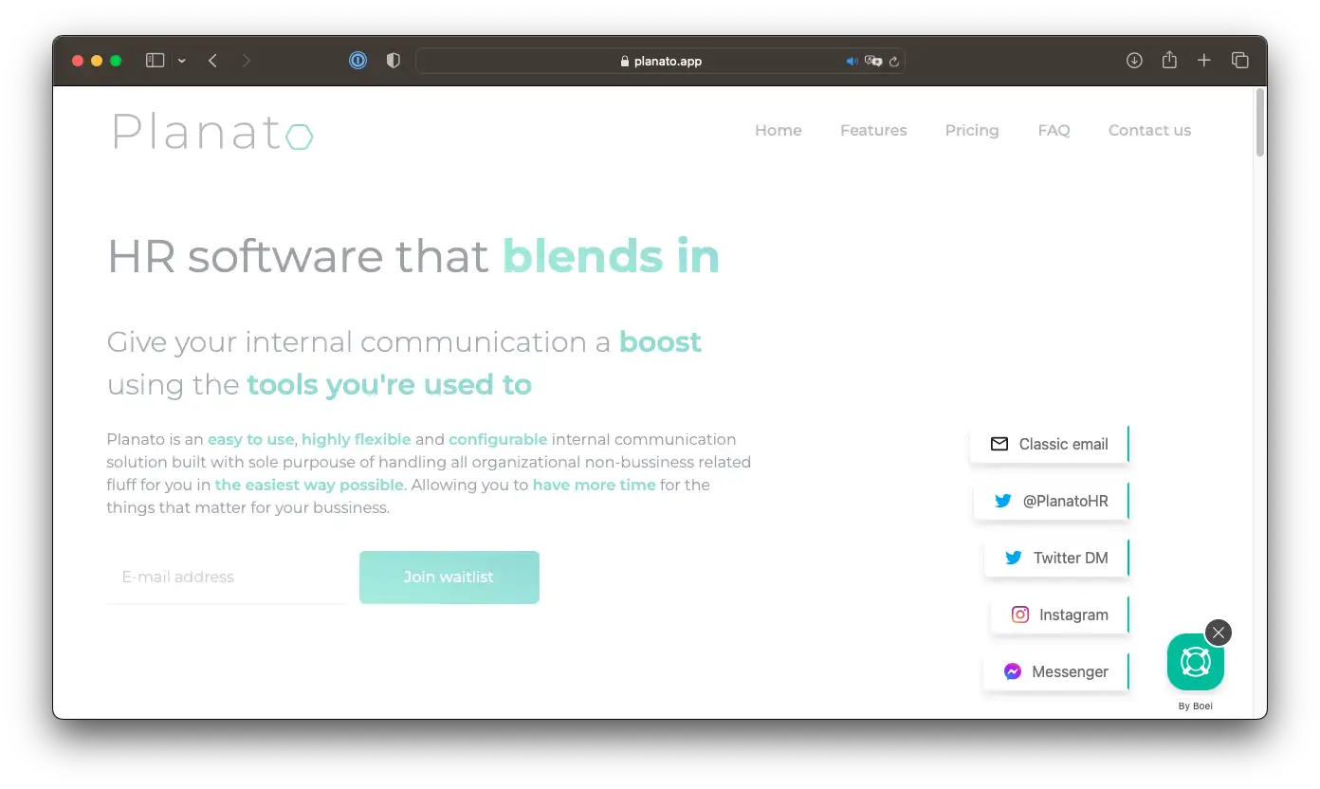Click the E-mail address input field

pyautogui.click(x=226, y=577)
